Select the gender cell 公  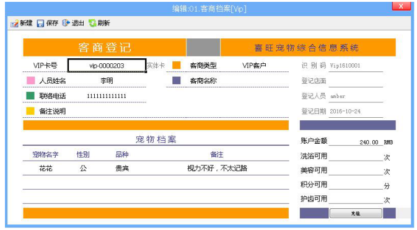click(x=83, y=168)
